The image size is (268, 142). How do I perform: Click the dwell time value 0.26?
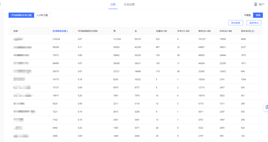point(80,95)
